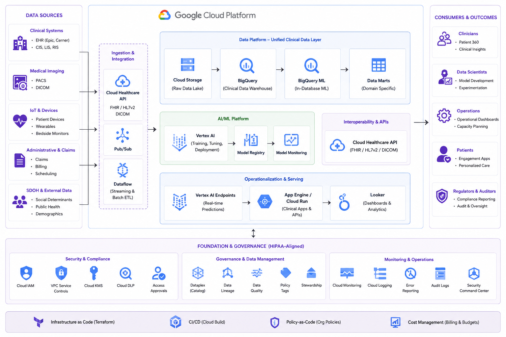Image resolution: width=506 pixels, height=337 pixels.
Task: Click the Dataflow icon
Action: (x=123, y=170)
